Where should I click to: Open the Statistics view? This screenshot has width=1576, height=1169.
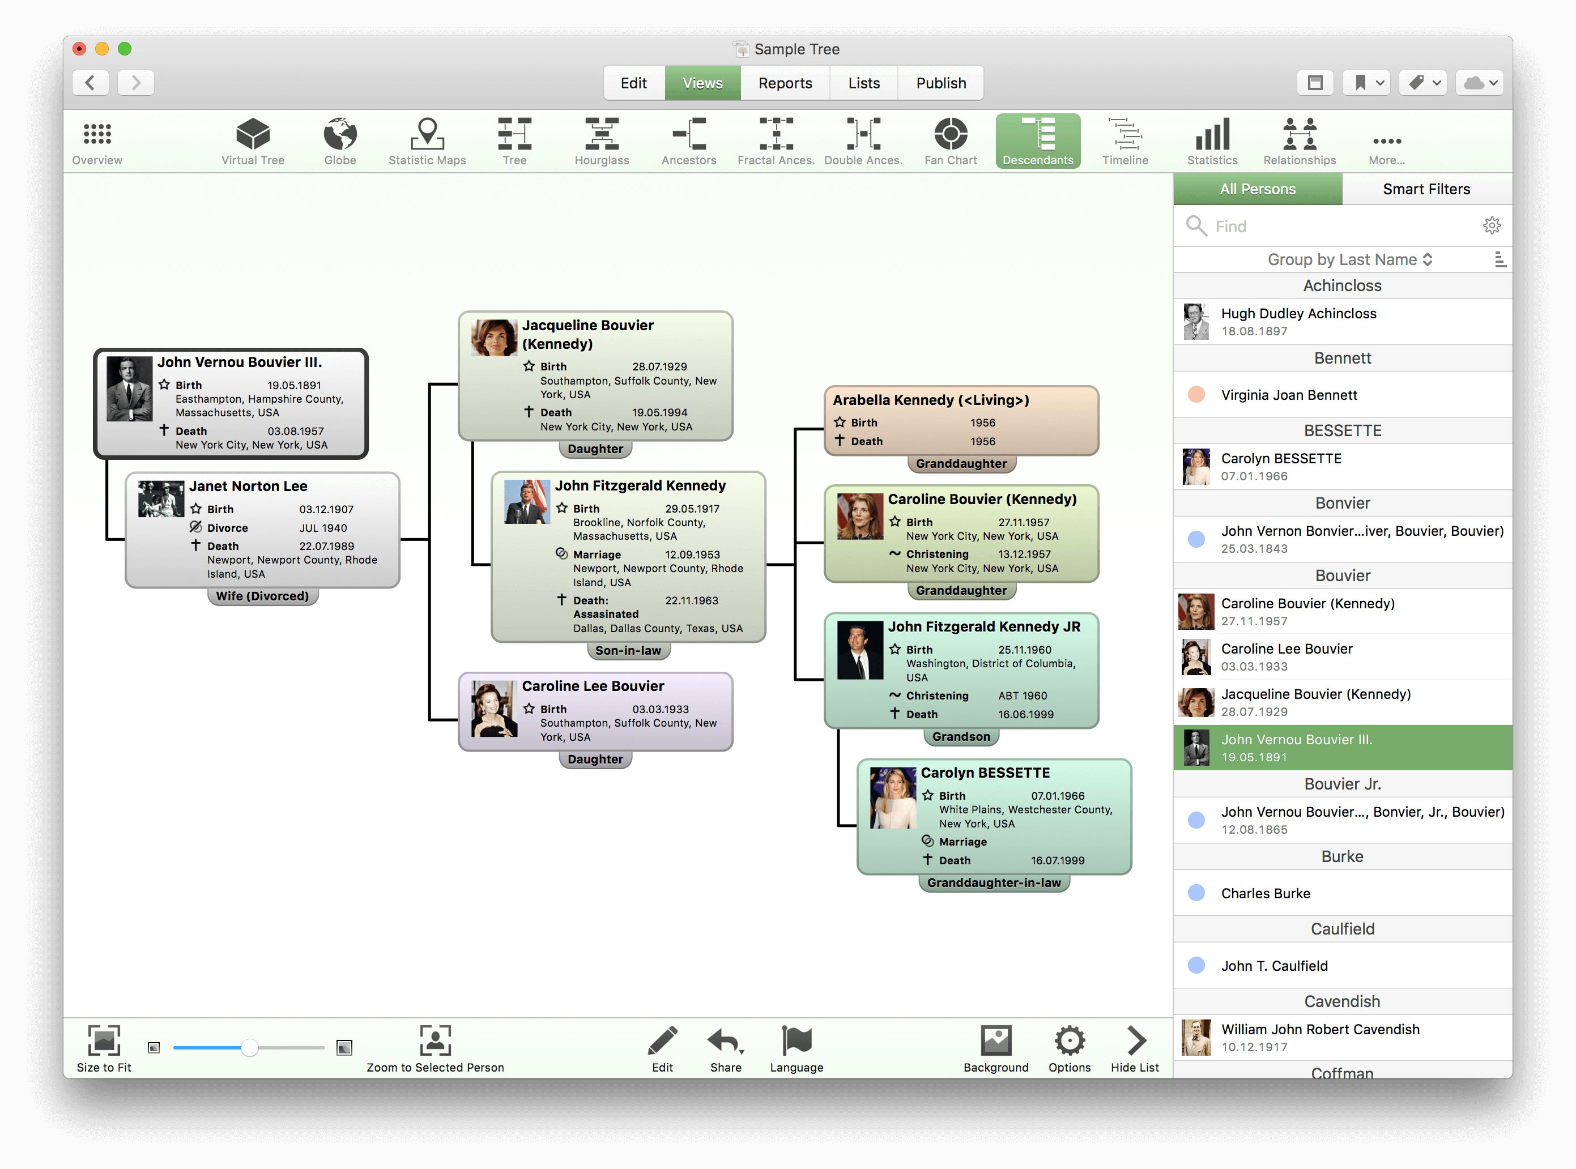[1212, 141]
